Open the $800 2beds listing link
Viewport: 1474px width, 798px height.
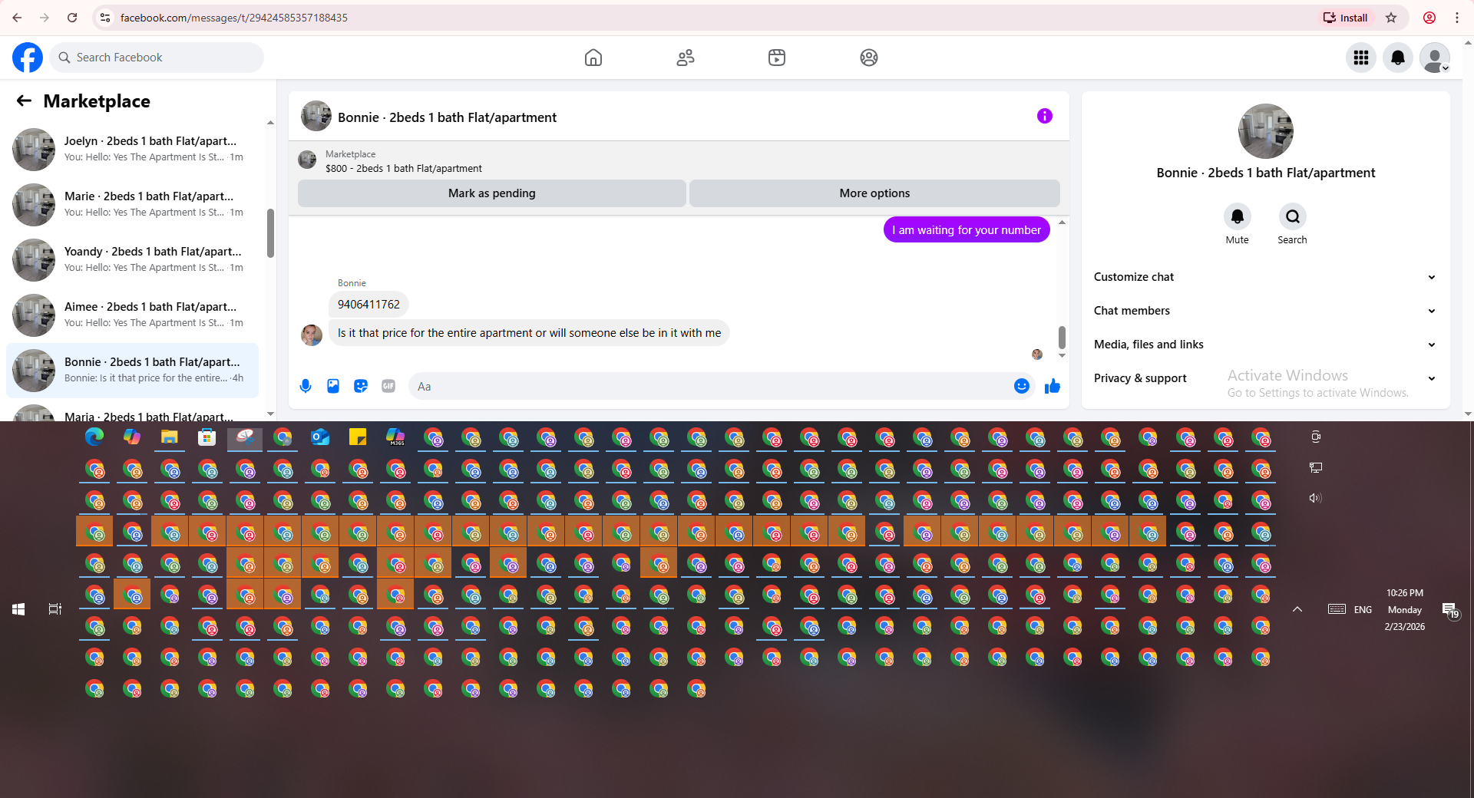click(404, 168)
